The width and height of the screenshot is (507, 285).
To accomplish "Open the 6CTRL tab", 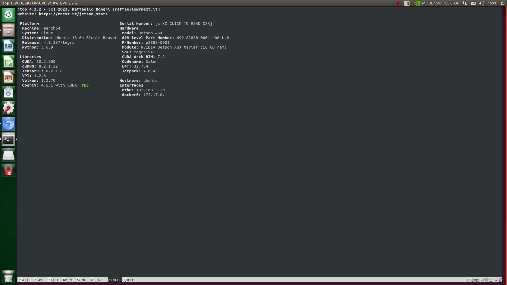I will tap(97, 280).
